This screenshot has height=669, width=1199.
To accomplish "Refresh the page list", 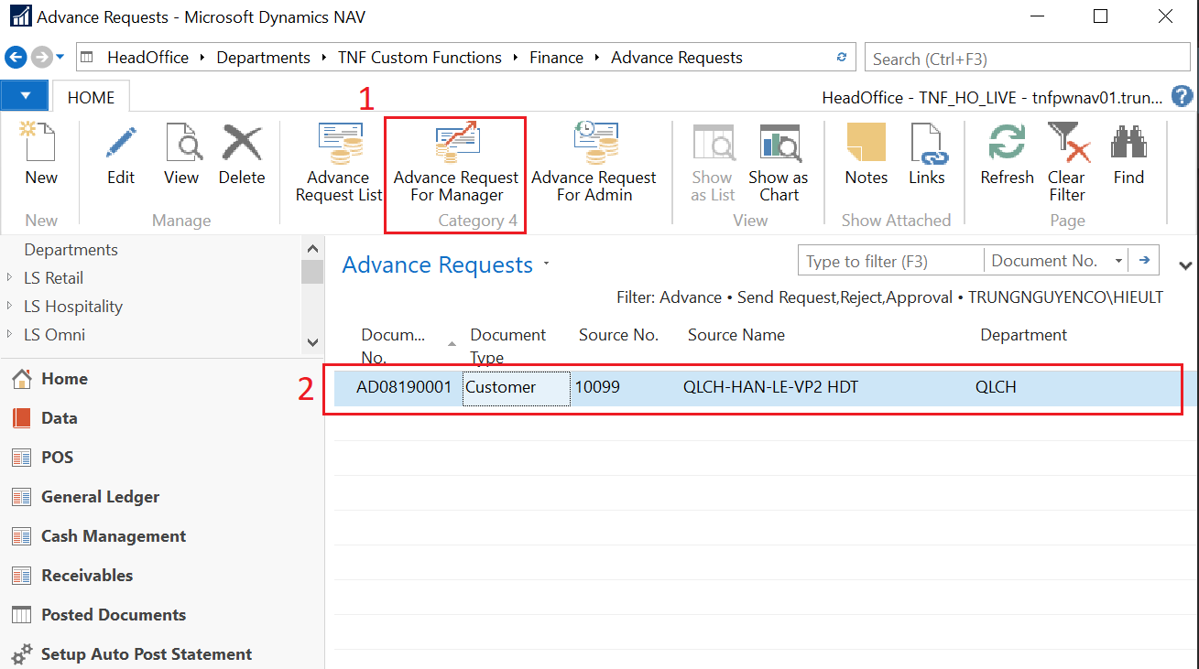I will coord(1007,154).
